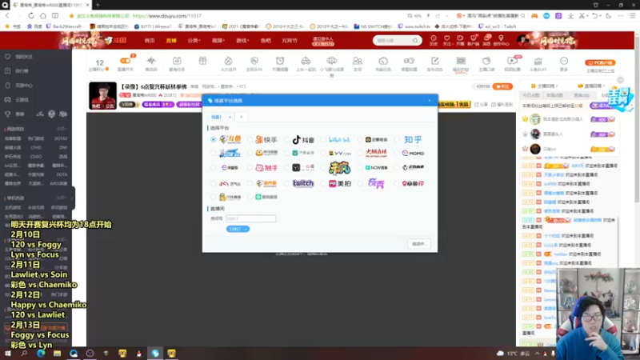Expand the 分类 dropdown in Douyu nav
The height and width of the screenshot is (360, 640).
click(194, 41)
